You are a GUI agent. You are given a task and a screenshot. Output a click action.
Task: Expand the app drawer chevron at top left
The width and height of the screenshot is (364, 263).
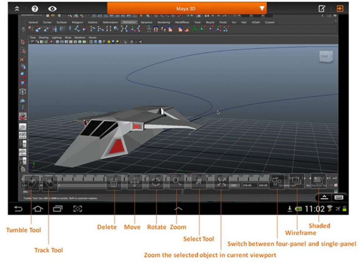[x=17, y=9]
